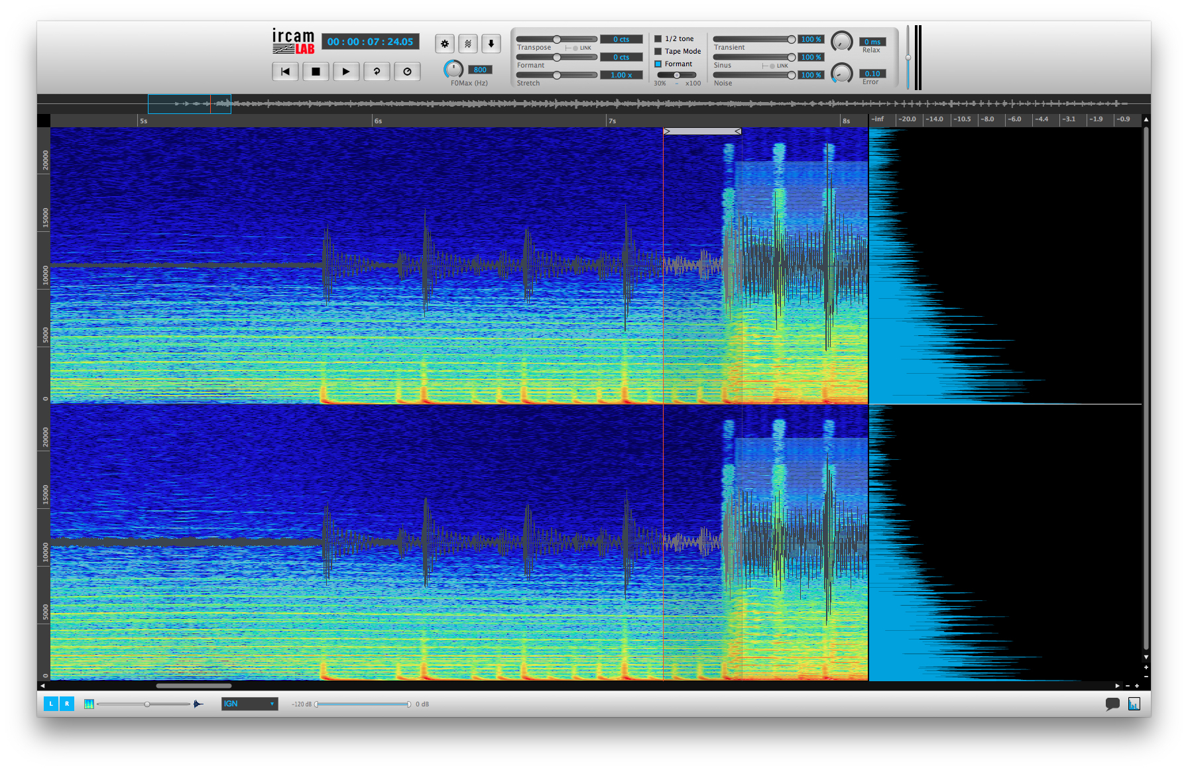Enable the 1/2 tone checkbox
This screenshot has width=1188, height=770.
point(657,38)
